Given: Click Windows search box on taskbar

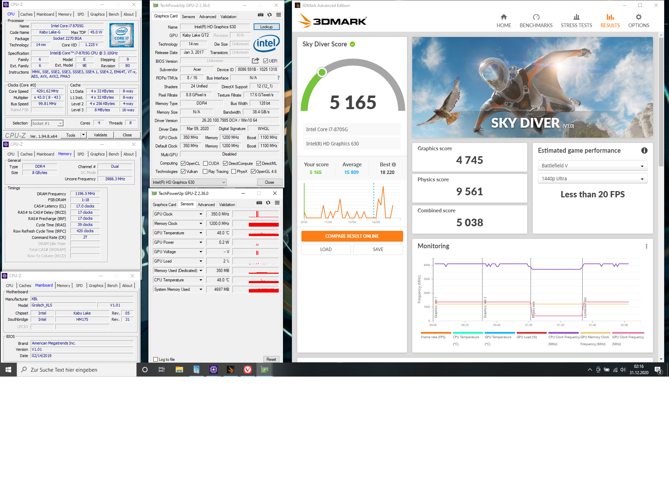Looking at the screenshot, I should (x=77, y=370).
